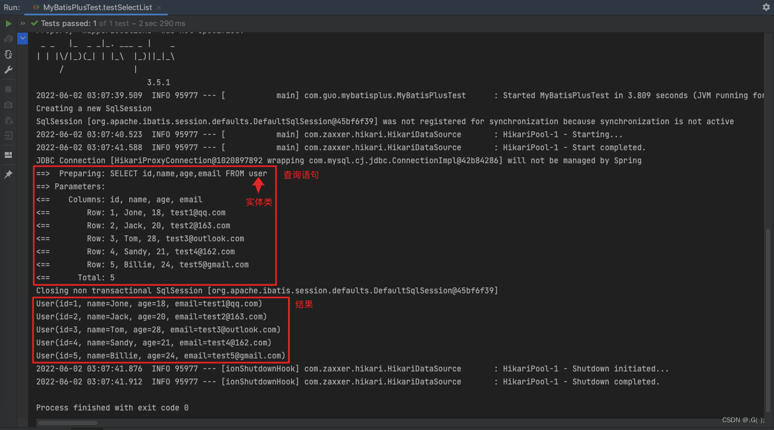The image size is (774, 430).
Task: Click 'User(id=5, name=Billie' output line
Action: click(161, 355)
